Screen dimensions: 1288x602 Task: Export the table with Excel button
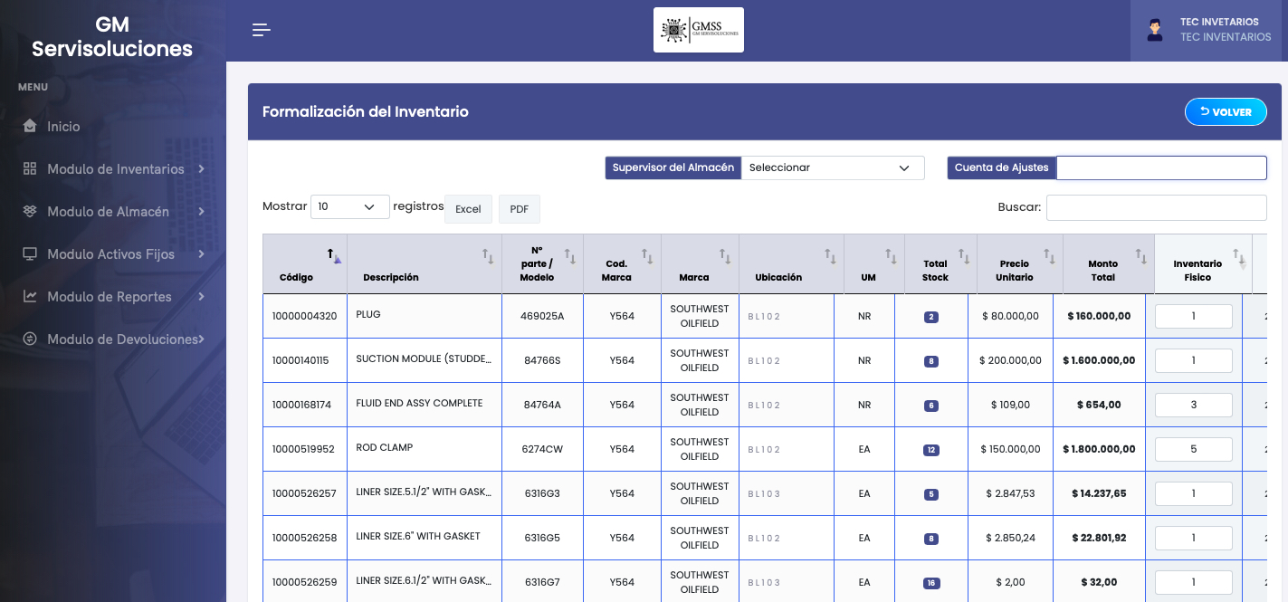tap(468, 209)
